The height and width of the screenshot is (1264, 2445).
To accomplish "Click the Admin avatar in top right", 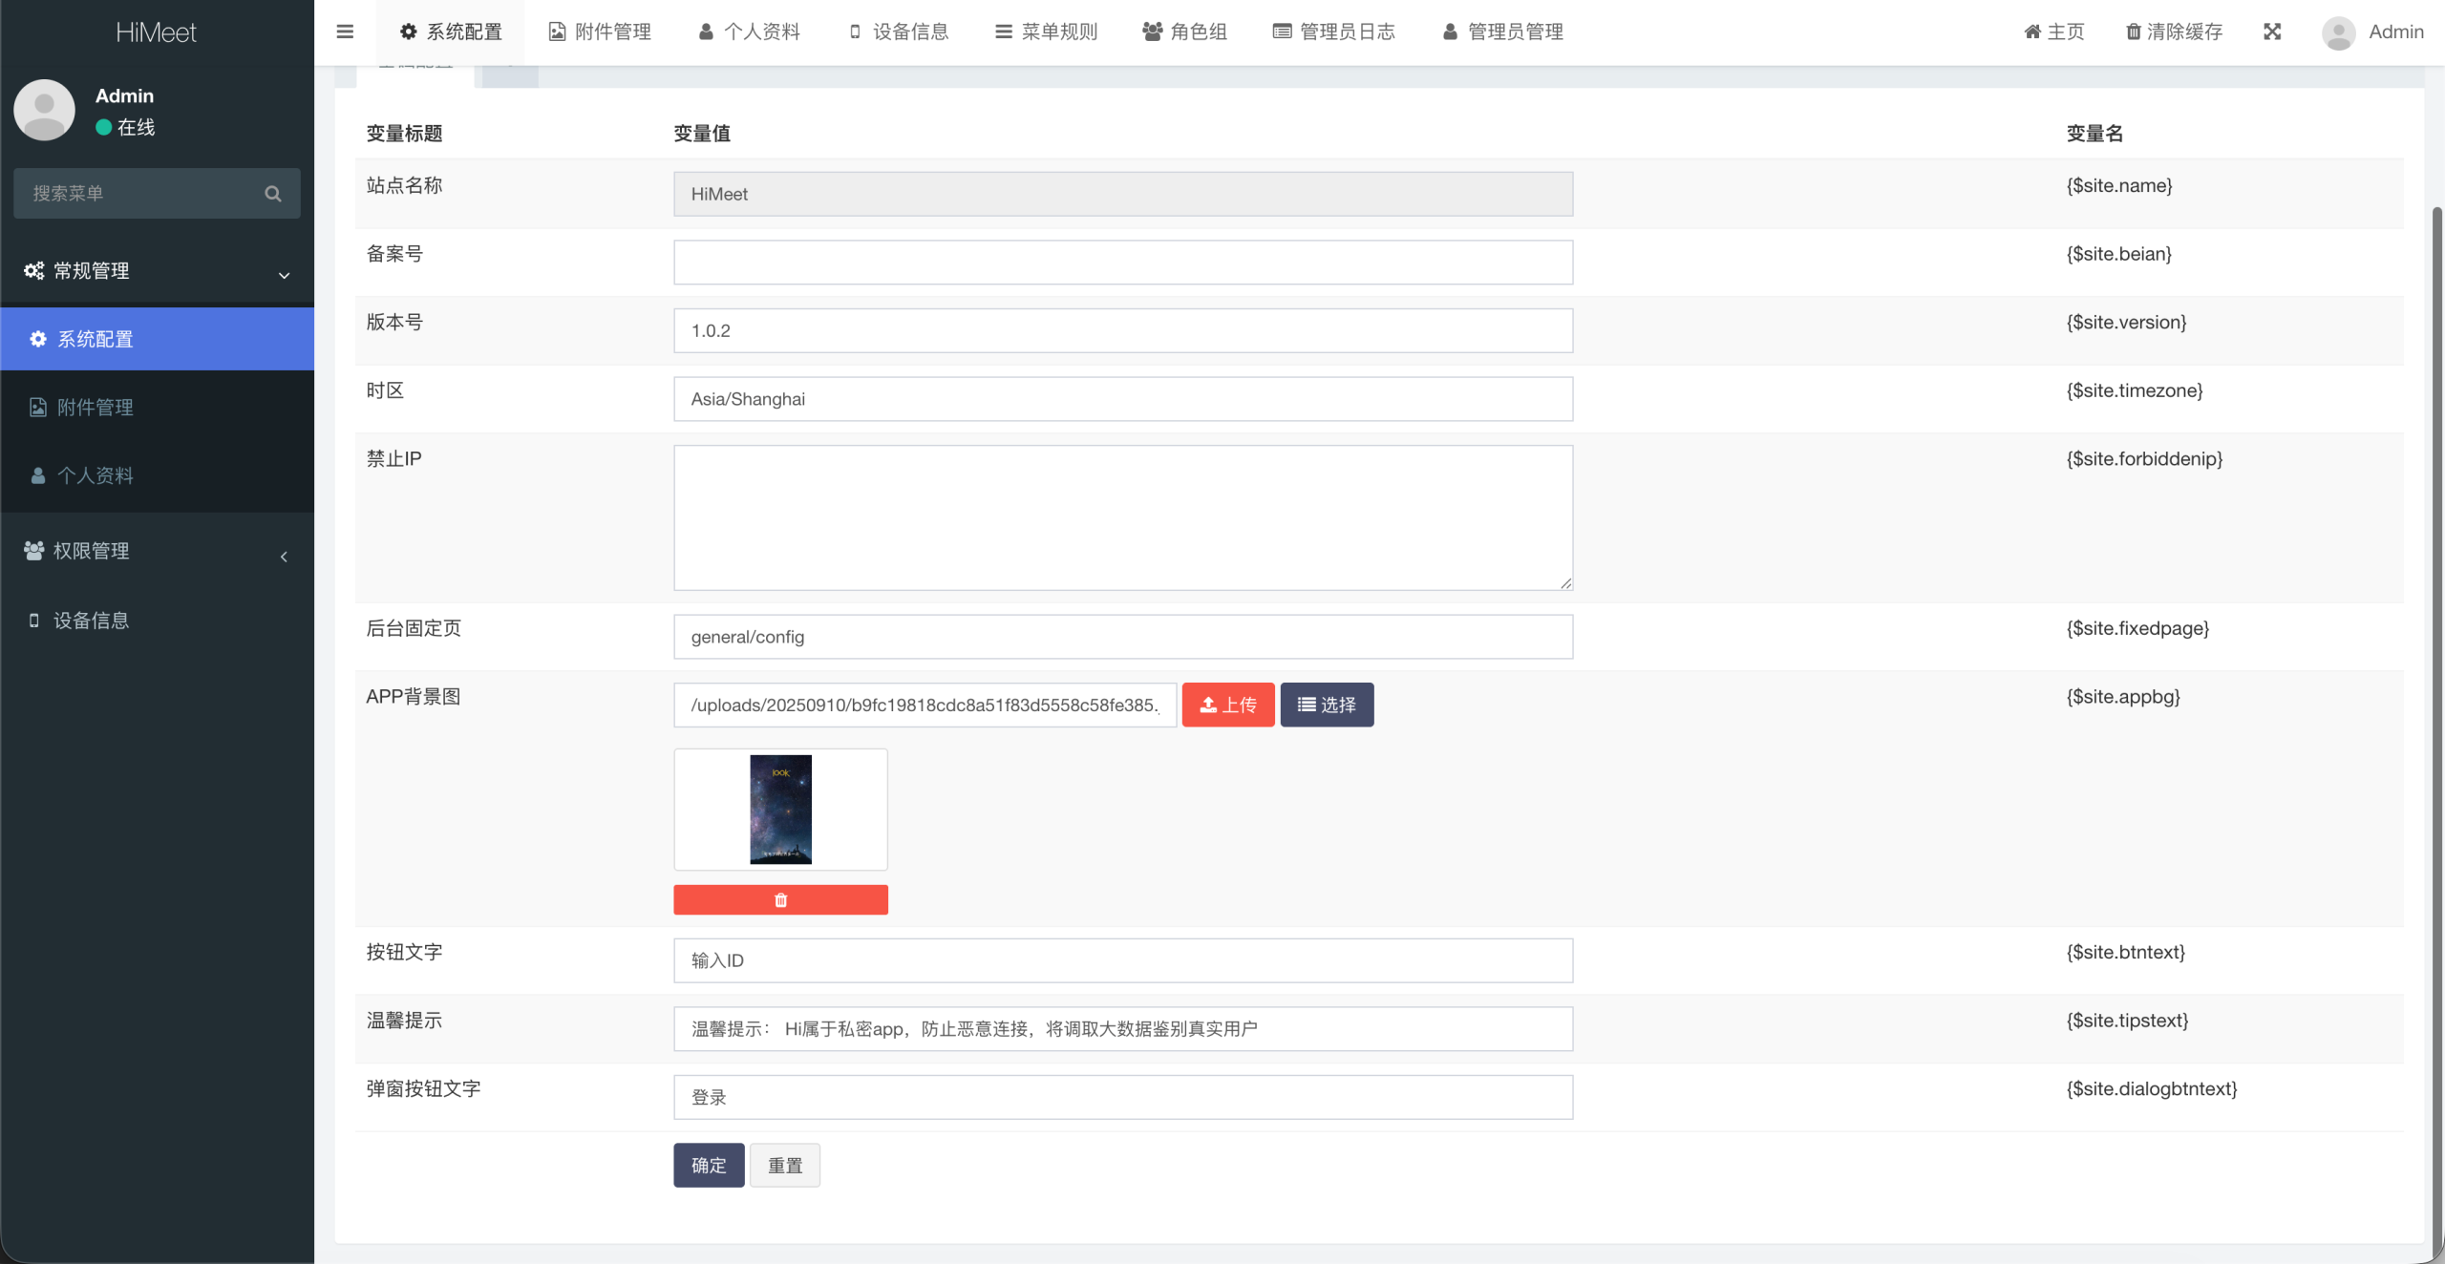I will (x=2338, y=32).
